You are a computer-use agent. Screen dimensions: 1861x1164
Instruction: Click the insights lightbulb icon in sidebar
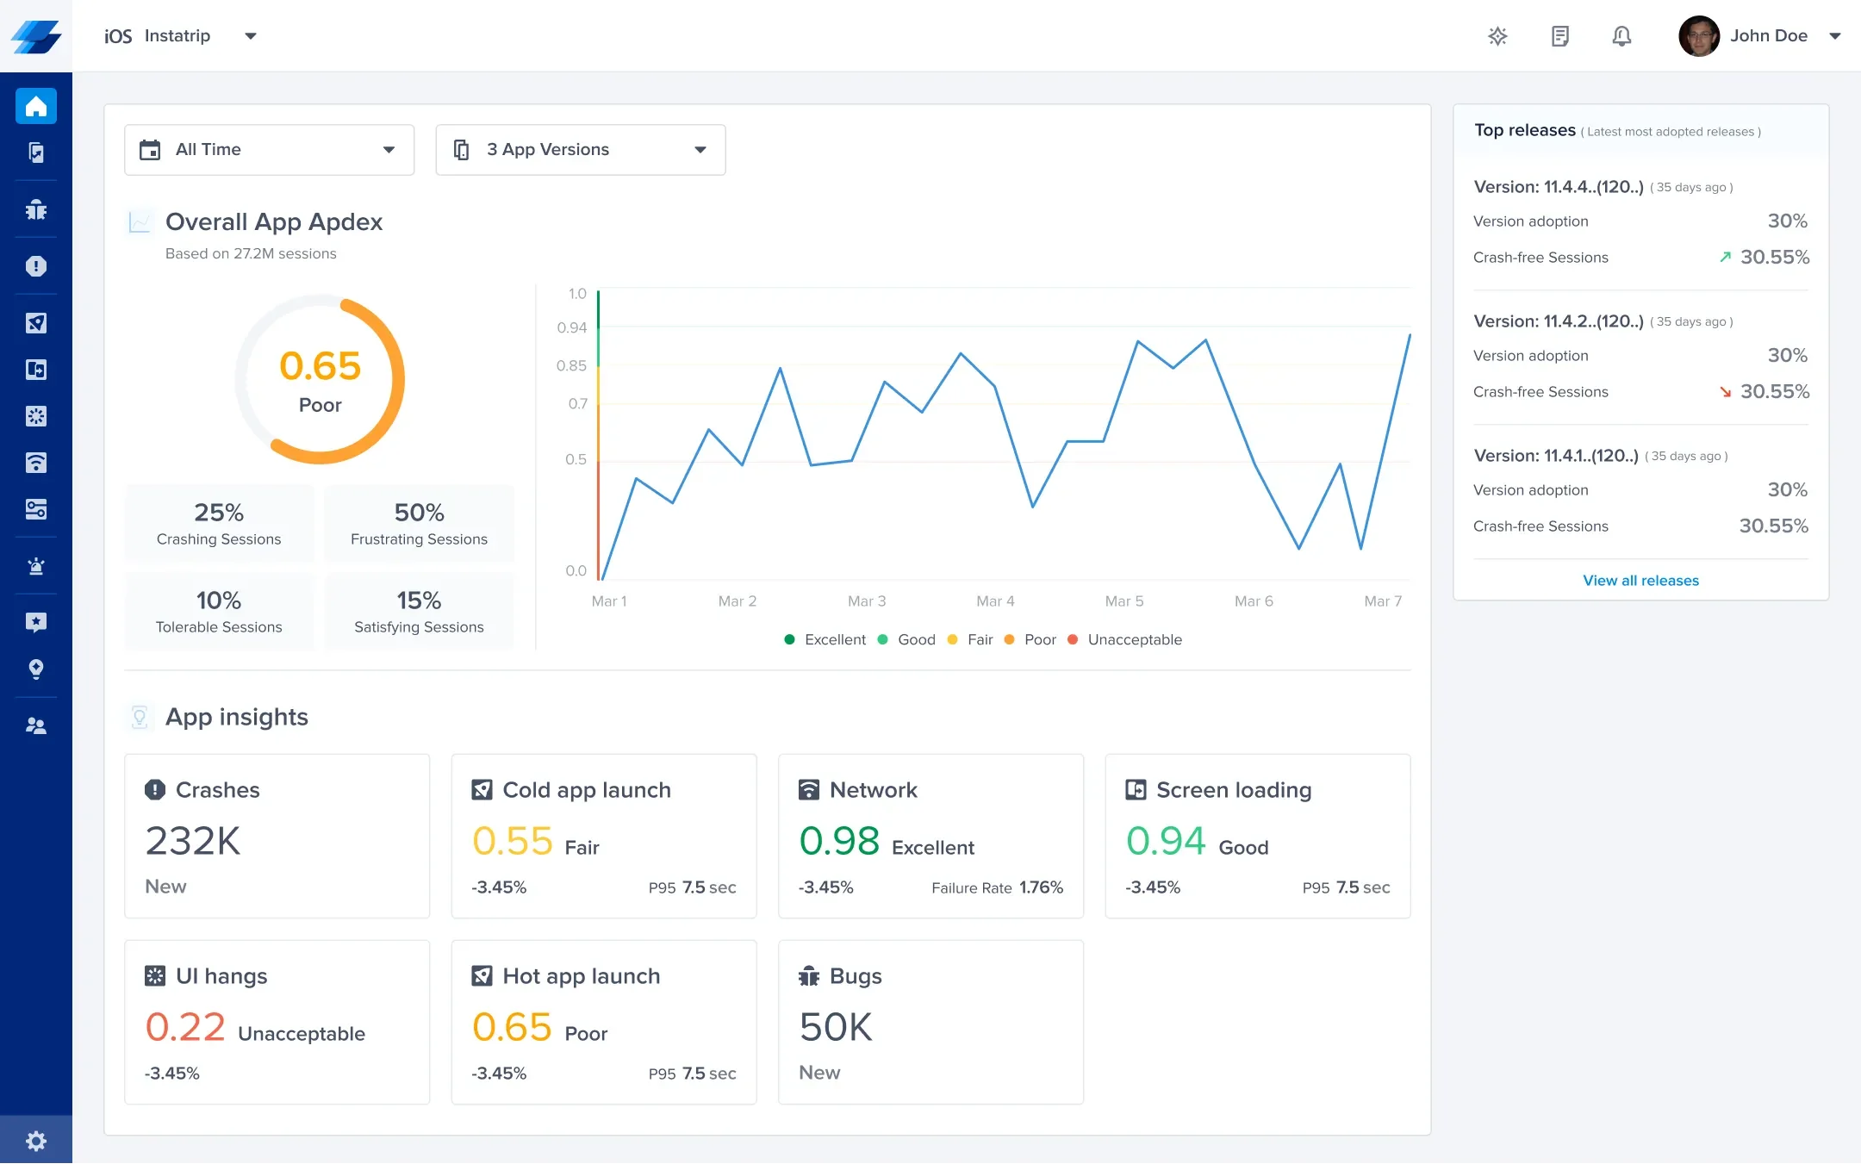pos(36,669)
